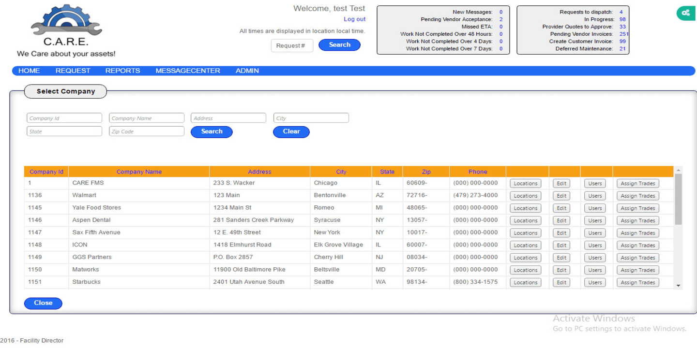This screenshot has width=697, height=348.
Task: Click Edit for Aspen Dental row
Action: click(561, 220)
